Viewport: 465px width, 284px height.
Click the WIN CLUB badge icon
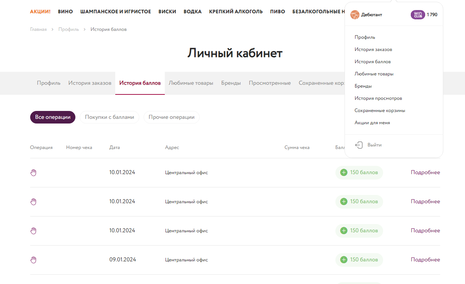[418, 15]
